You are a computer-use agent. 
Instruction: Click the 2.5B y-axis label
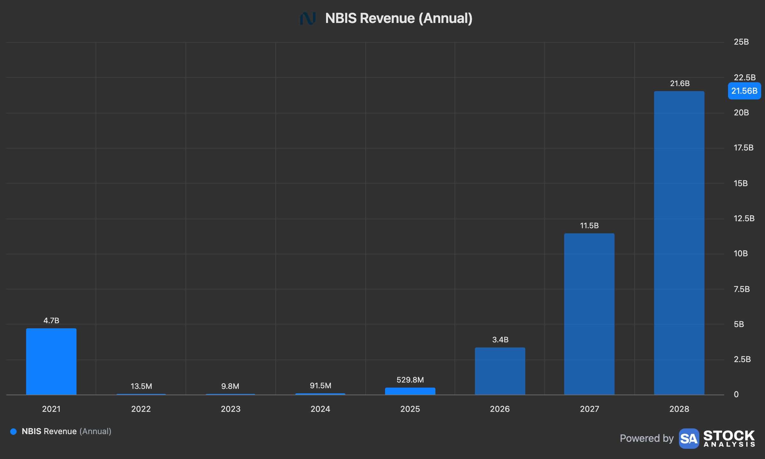(x=742, y=359)
